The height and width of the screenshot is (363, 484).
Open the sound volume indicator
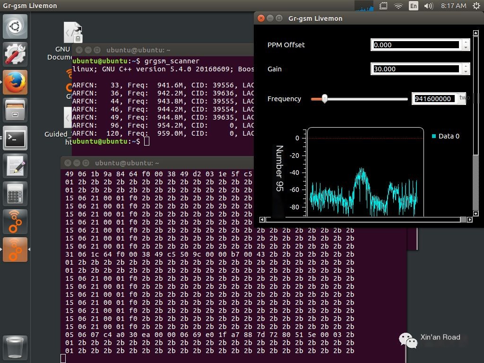point(428,6)
